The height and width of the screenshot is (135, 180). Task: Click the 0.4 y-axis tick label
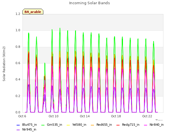coord(18,79)
